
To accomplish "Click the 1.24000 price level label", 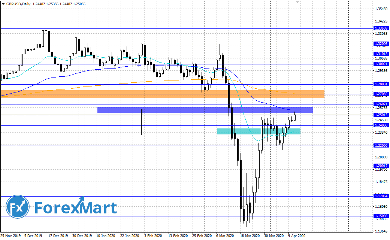I will 381,125.
